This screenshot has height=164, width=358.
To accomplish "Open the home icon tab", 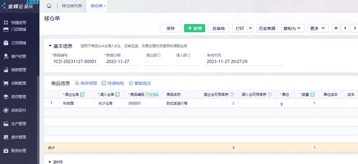I will pyautogui.click(x=49, y=6).
